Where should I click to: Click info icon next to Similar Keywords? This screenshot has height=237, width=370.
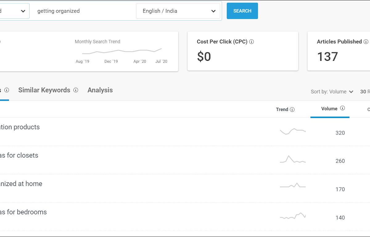click(x=76, y=90)
